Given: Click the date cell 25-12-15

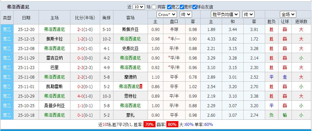Looking at the screenshot, I should pyautogui.click(x=26, y=39).
